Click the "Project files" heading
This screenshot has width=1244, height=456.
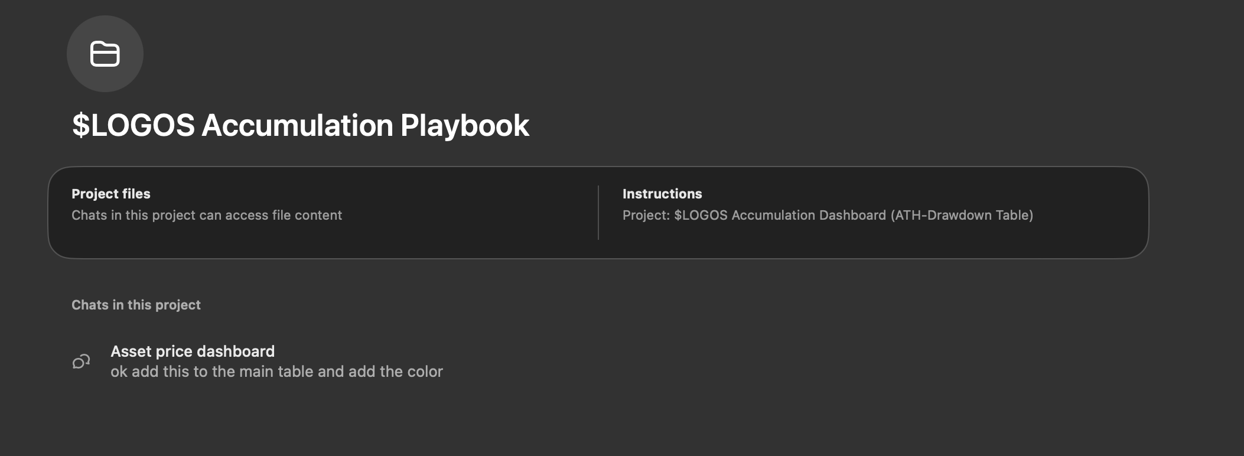(111, 194)
